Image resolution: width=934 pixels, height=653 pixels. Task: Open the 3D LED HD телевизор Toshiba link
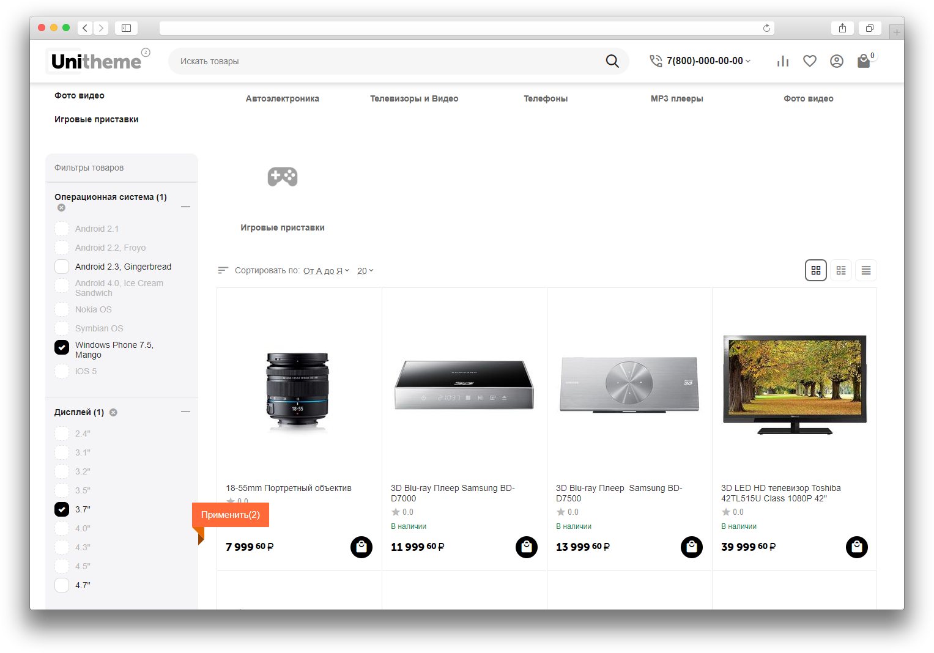pos(781,493)
